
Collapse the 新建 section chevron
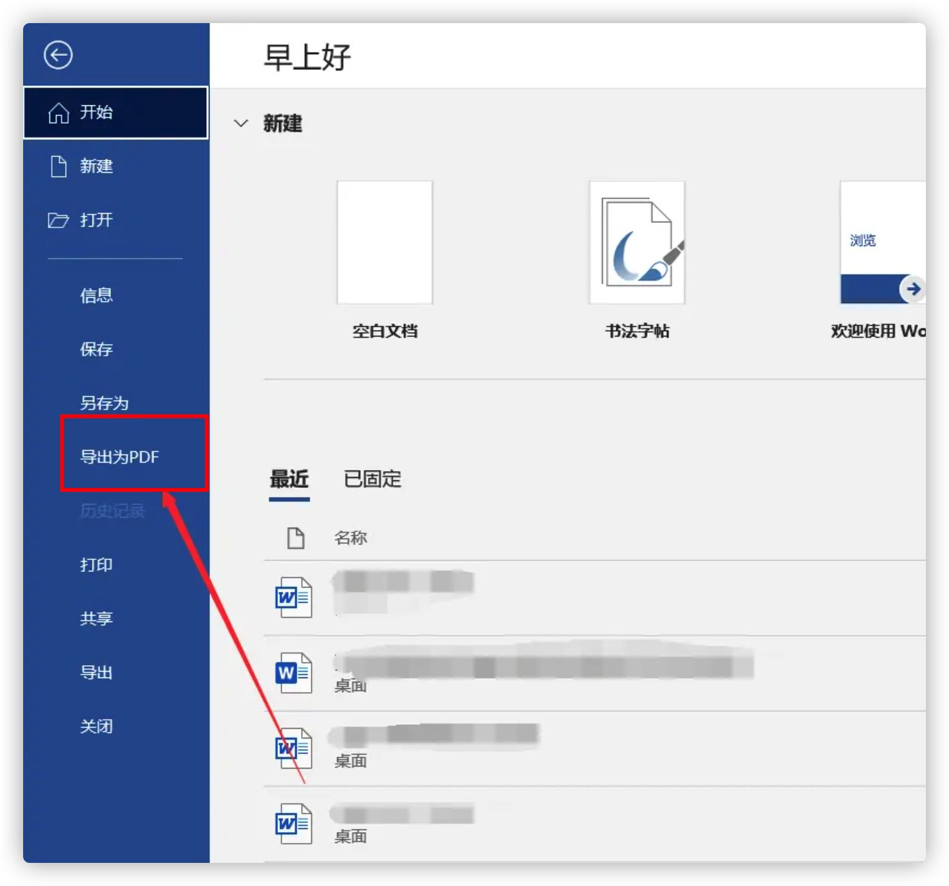(x=241, y=123)
